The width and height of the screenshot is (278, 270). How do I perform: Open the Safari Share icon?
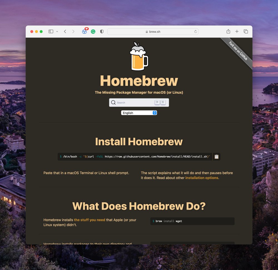(x=228, y=31)
